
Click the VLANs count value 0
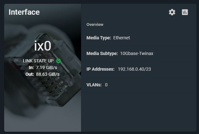pyautogui.click(x=106, y=85)
